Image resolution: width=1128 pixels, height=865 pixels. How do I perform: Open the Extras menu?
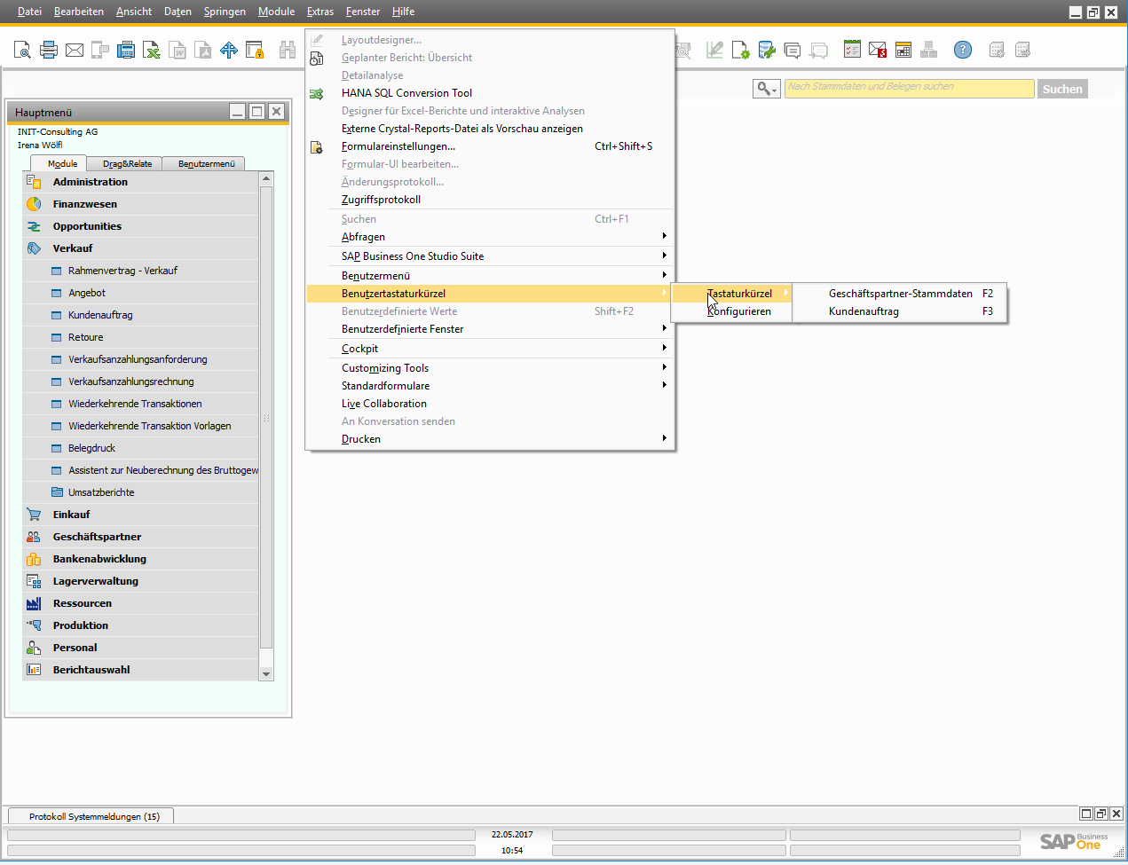pos(319,12)
